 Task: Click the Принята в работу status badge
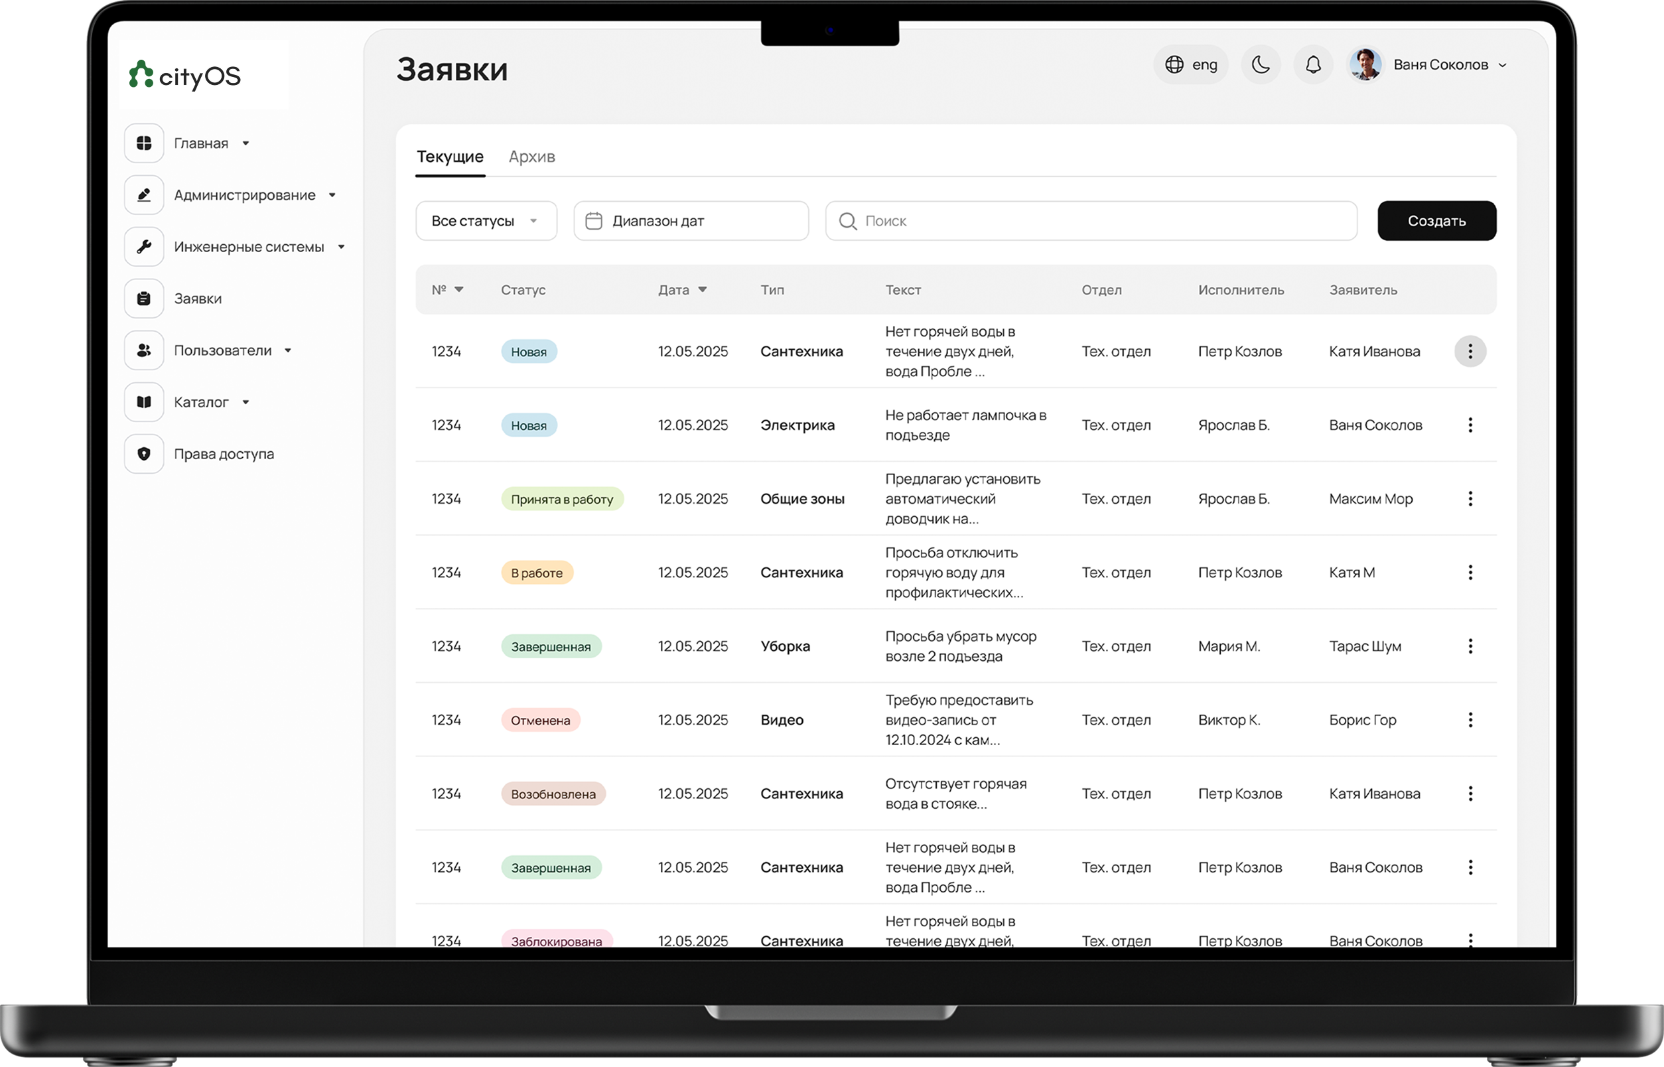pos(563,499)
